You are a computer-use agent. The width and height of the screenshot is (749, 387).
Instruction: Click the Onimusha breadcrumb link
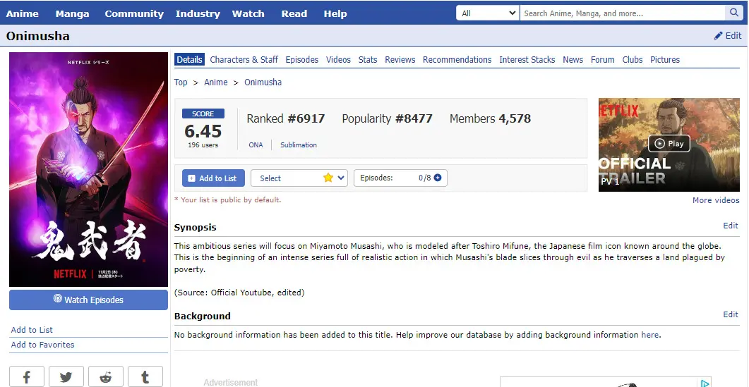263,82
